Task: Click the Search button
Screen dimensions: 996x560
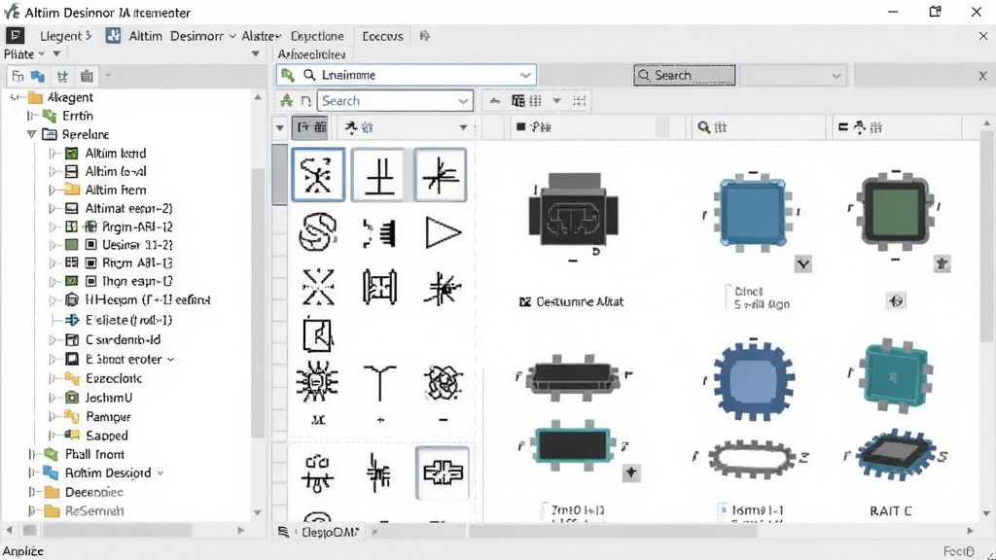Action: click(684, 75)
